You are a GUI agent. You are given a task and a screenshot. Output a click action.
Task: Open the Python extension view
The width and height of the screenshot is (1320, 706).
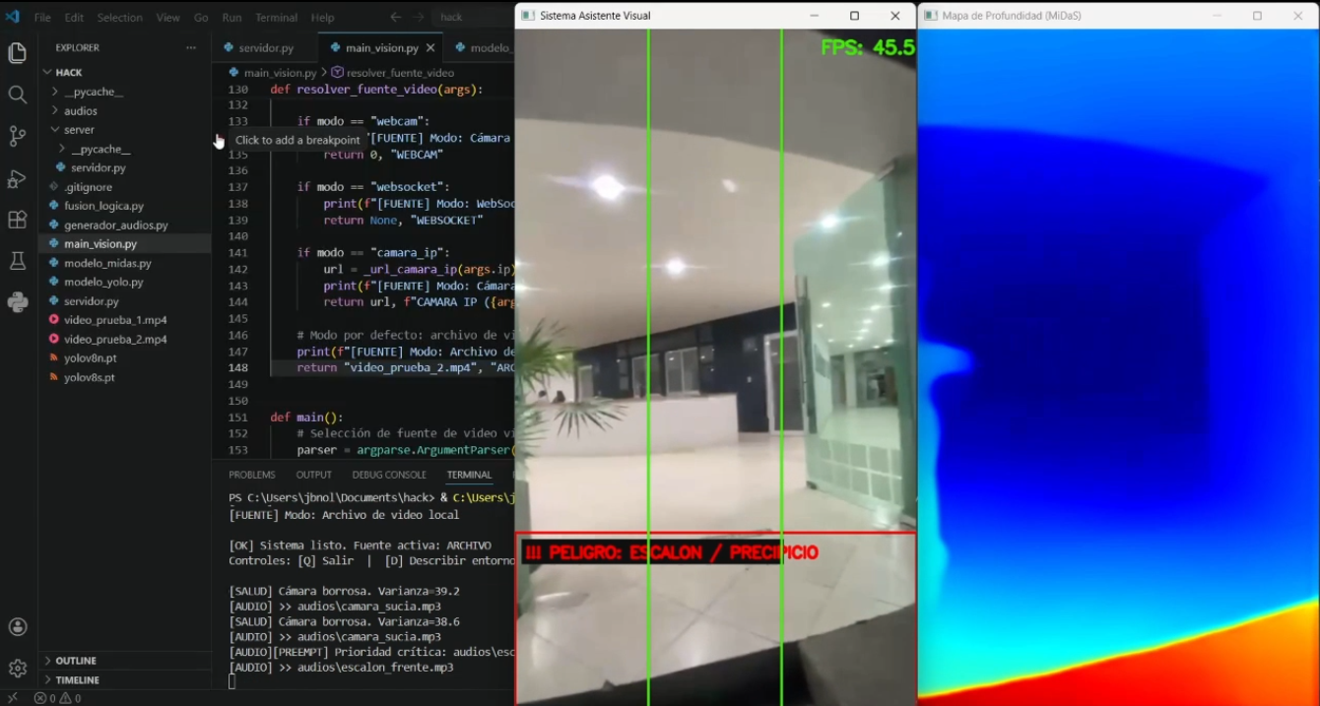coord(17,302)
